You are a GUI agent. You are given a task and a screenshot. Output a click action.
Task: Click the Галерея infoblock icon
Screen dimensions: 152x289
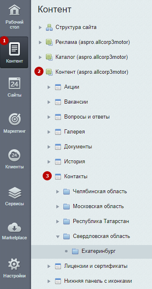(58, 132)
